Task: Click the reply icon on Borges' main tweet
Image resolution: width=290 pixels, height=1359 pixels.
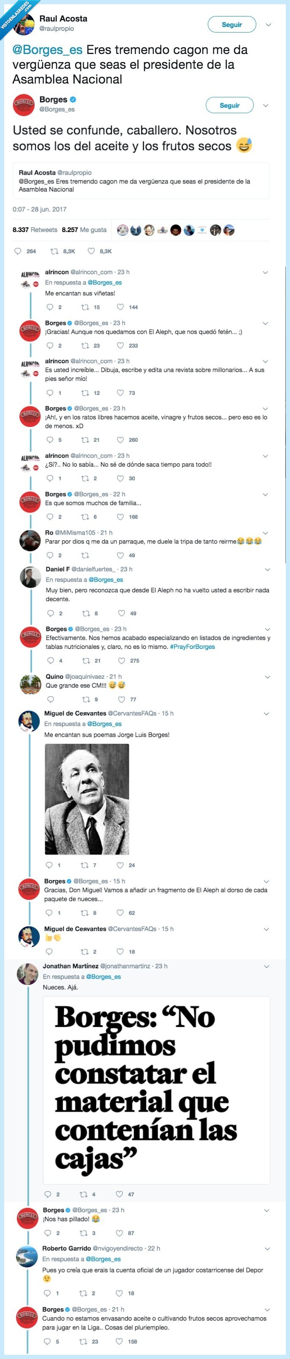Action: pos(19,251)
